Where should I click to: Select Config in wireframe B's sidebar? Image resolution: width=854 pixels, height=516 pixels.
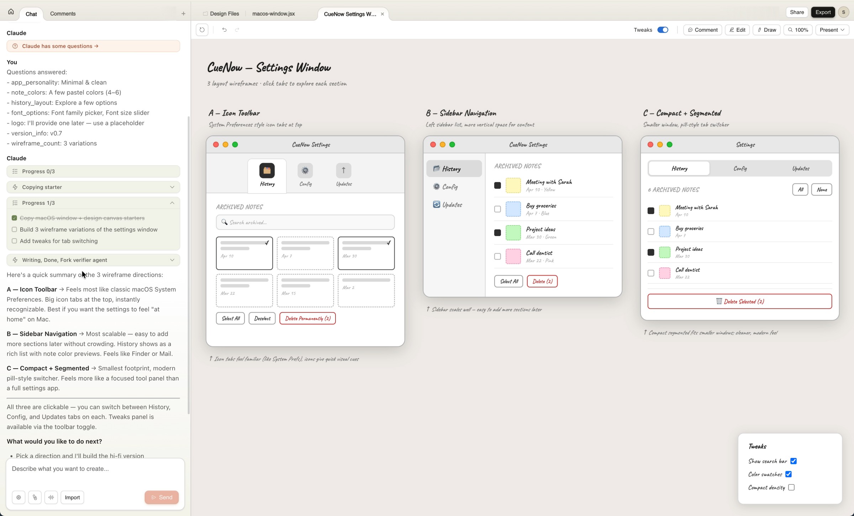(x=450, y=186)
